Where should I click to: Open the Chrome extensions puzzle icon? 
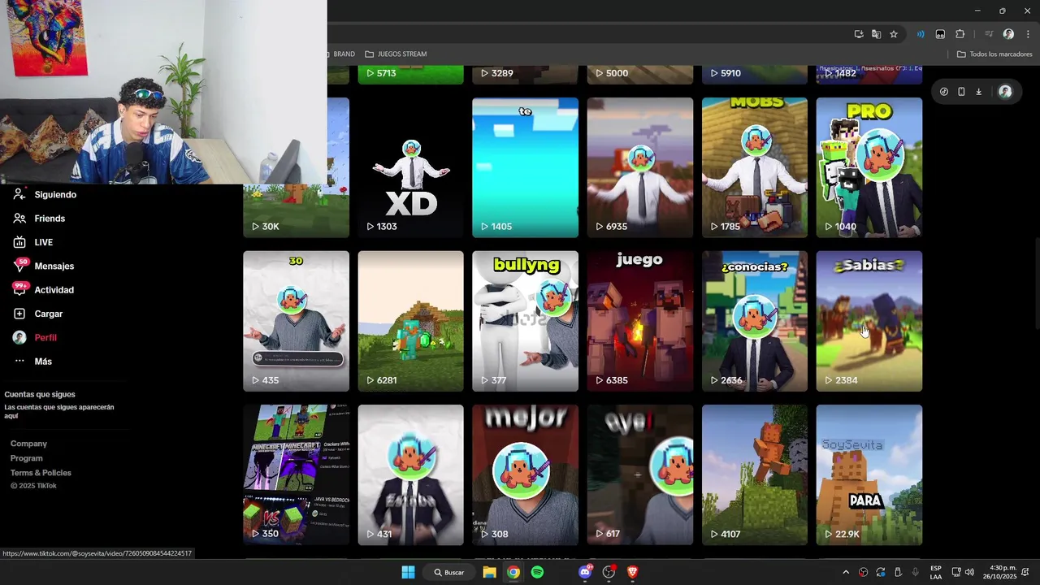coord(960,34)
